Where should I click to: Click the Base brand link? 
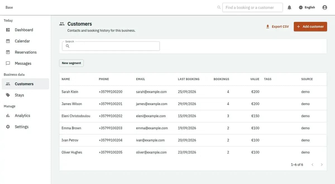[x=9, y=8]
